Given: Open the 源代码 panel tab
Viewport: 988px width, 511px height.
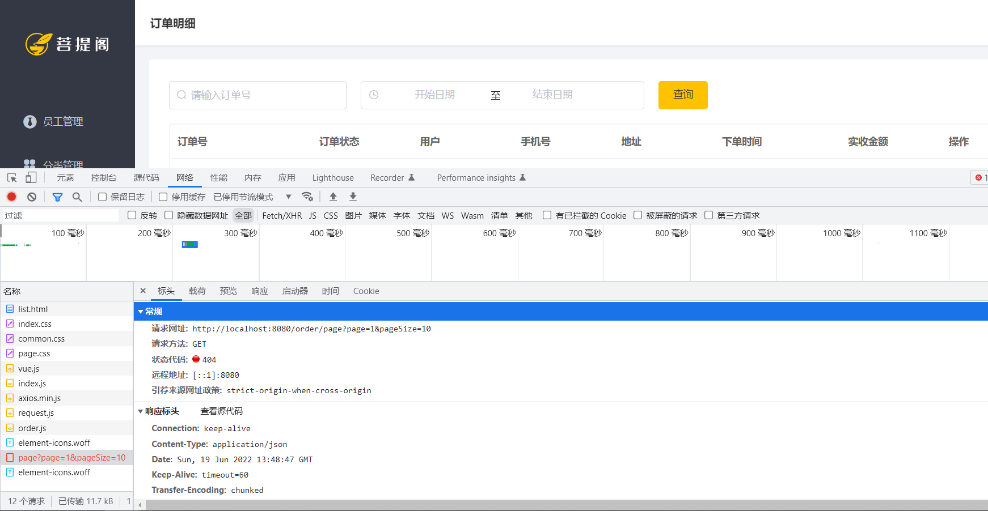Looking at the screenshot, I should (x=146, y=177).
